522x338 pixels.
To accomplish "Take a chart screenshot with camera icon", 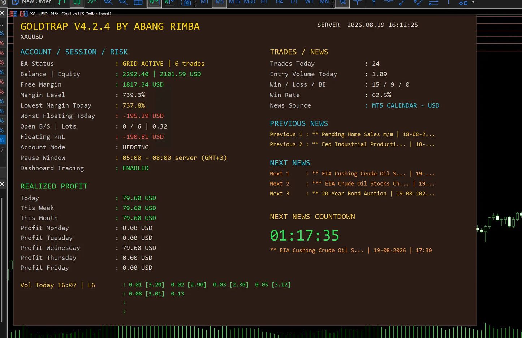I will [x=186, y=3].
